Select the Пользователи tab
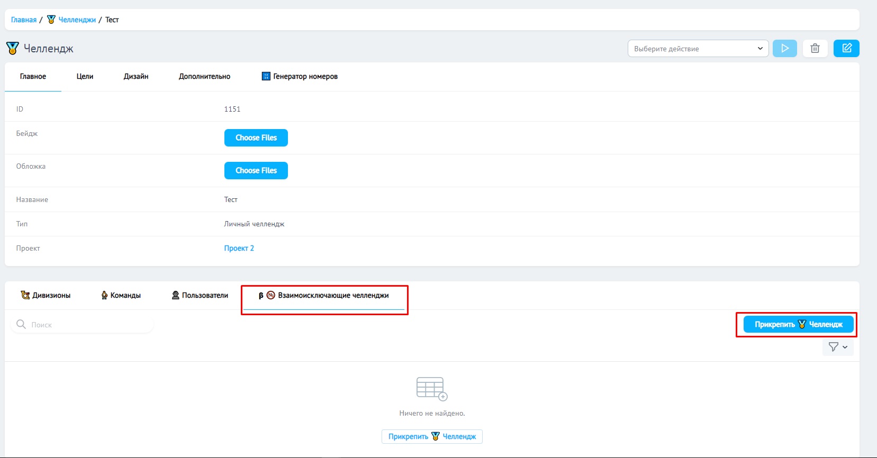 200,296
